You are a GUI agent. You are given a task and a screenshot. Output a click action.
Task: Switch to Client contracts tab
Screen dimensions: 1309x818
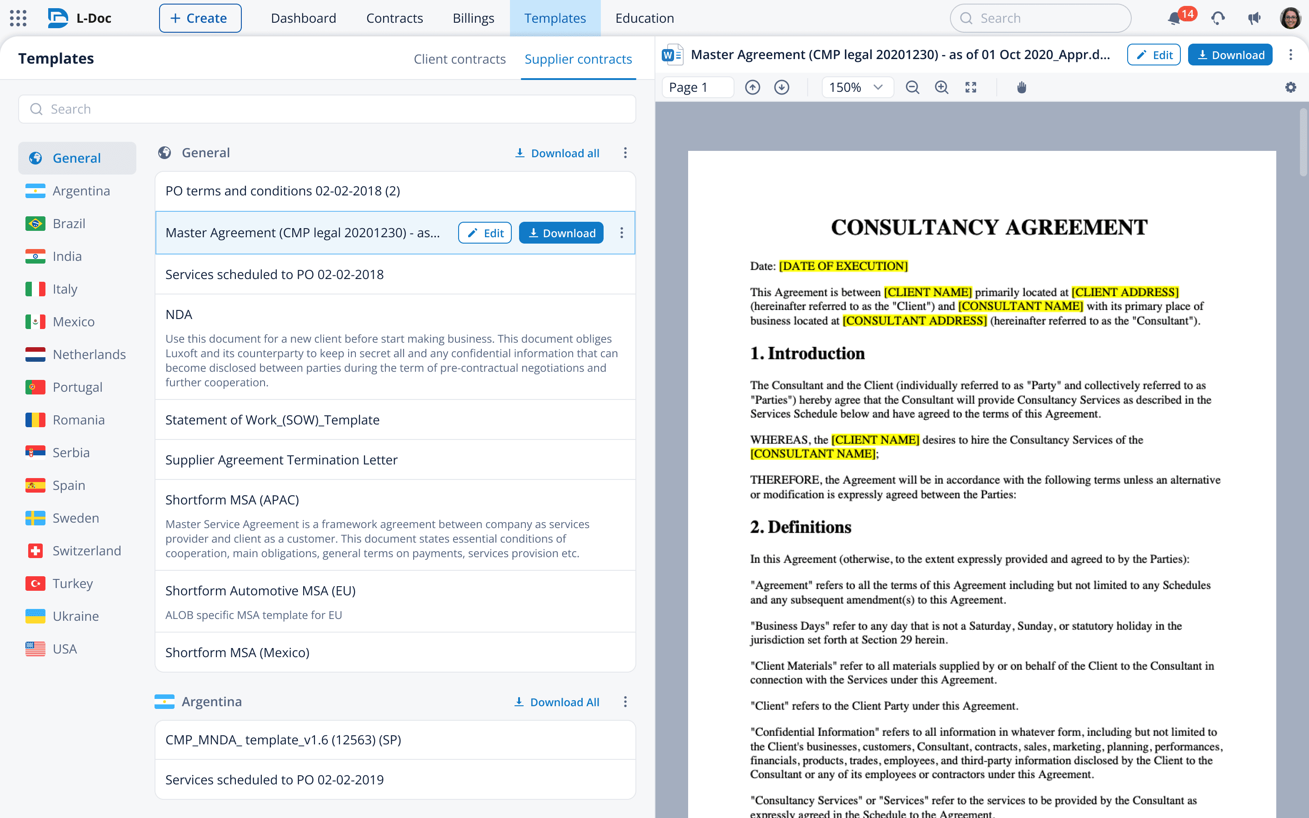pyautogui.click(x=459, y=59)
